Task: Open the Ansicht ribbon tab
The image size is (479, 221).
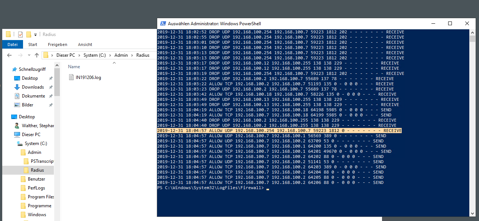Action: tap(85, 44)
